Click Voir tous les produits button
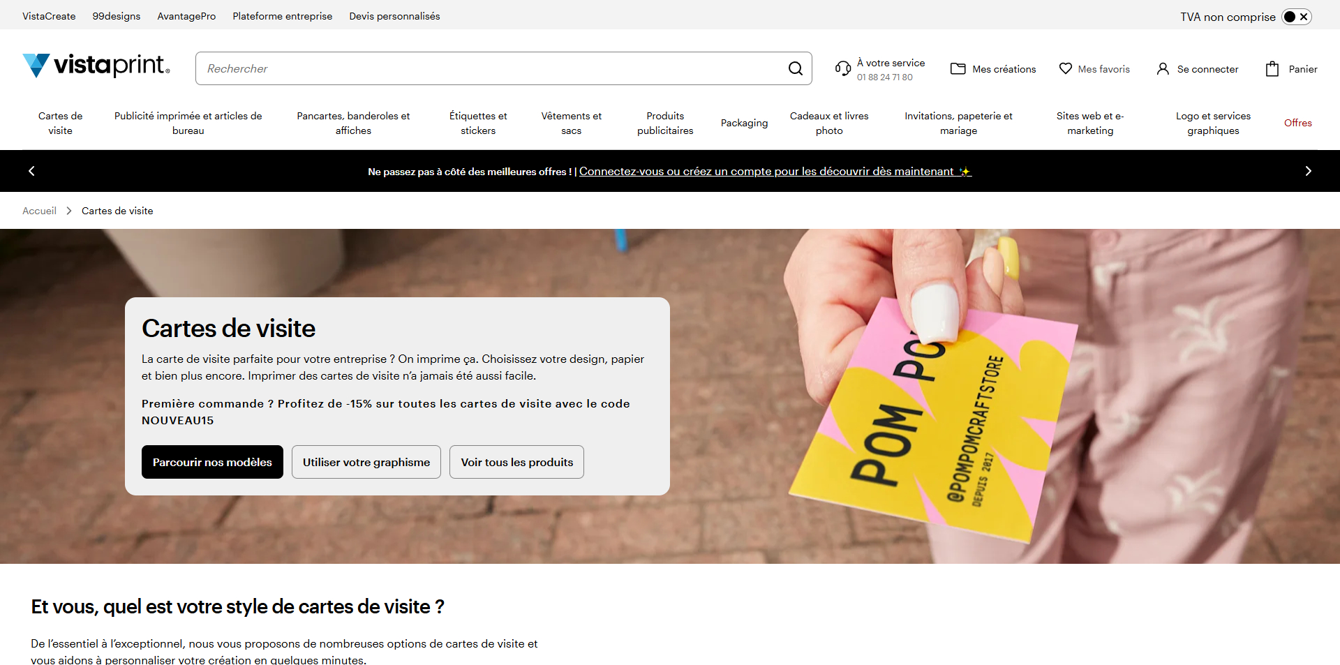Screen dimensions: 1340x665 (x=516, y=462)
